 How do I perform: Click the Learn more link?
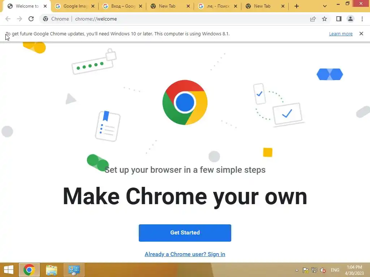[x=341, y=34]
